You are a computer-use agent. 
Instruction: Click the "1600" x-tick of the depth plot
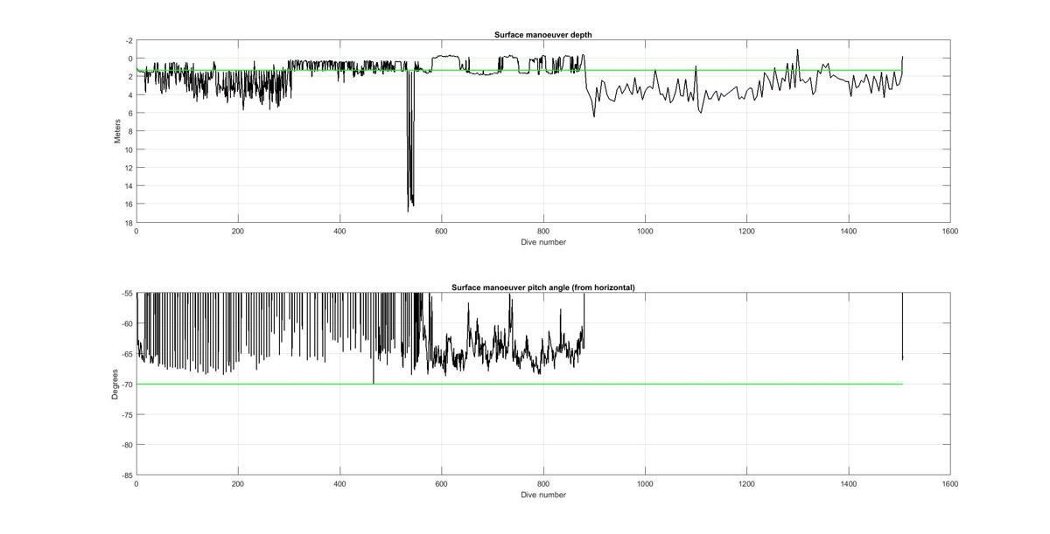pos(950,232)
